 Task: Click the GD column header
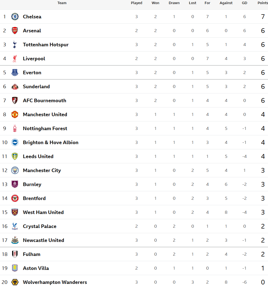tap(244, 3)
